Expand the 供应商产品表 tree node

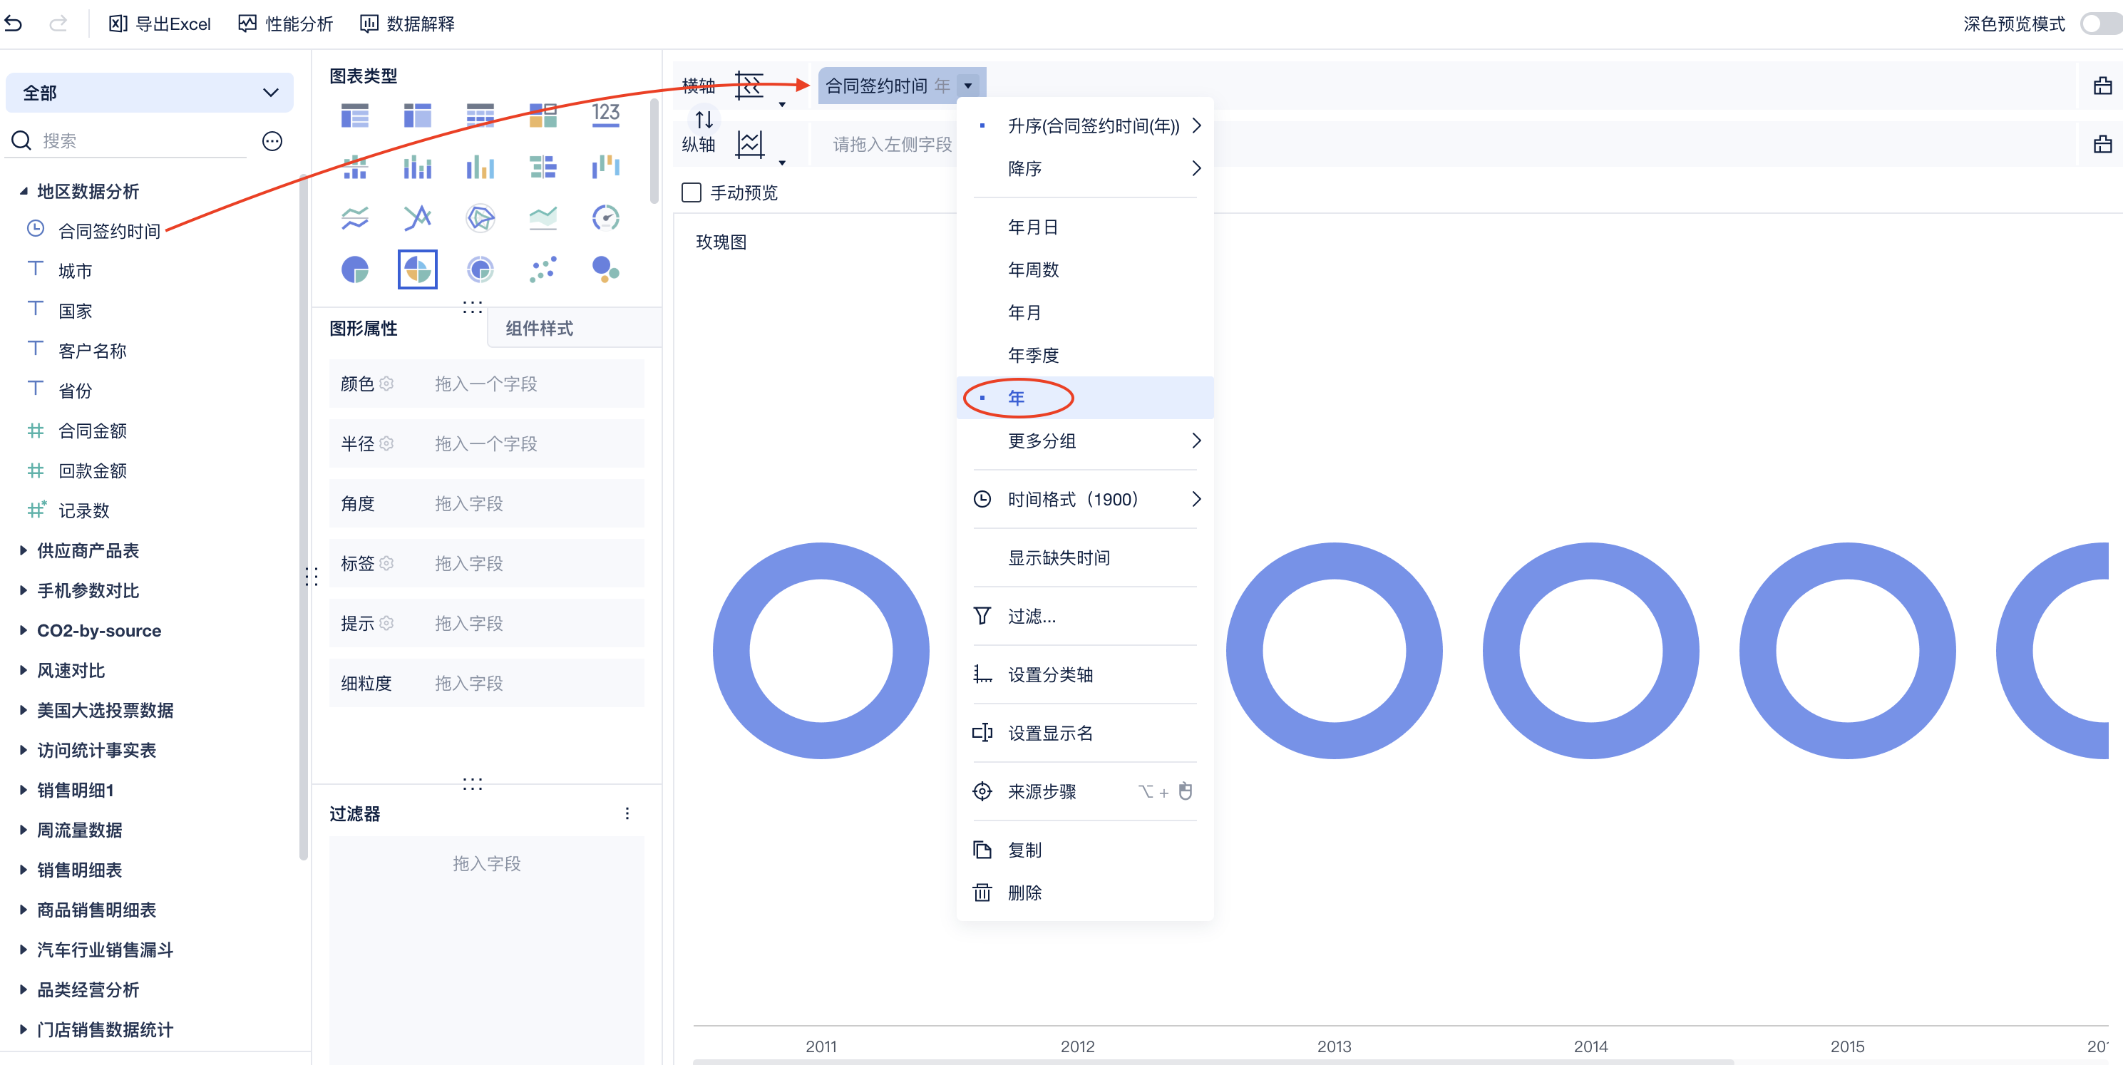(x=23, y=550)
